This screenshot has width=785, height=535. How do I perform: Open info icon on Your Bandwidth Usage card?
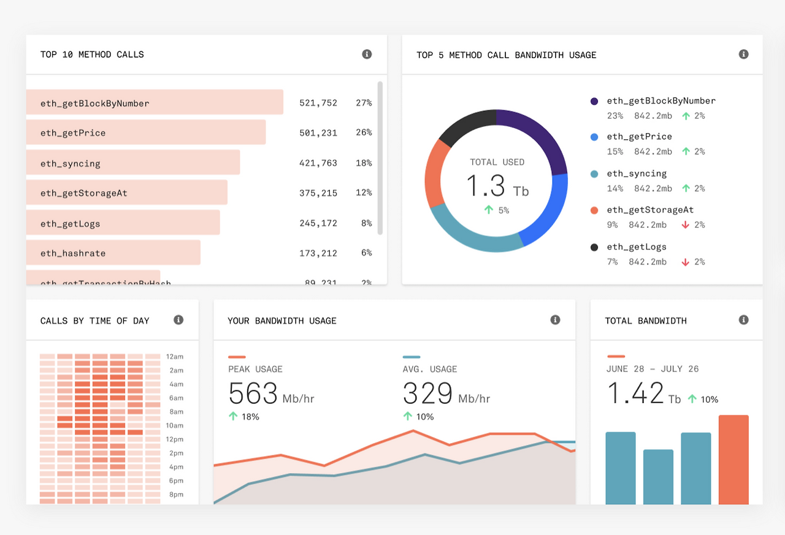(555, 320)
